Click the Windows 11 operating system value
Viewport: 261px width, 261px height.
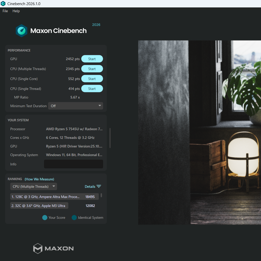click(74, 155)
